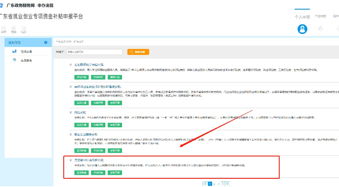The image size is (339, 187).
Task: Click the orange search button
Action: (138, 52)
